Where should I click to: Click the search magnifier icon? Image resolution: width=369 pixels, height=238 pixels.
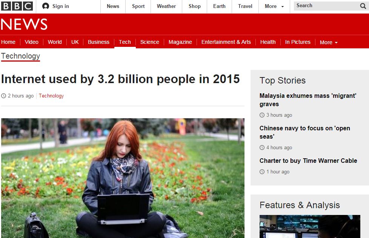[363, 6]
